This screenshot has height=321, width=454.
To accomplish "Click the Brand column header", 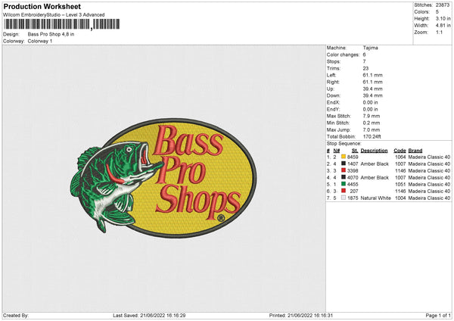I will (x=415, y=151).
